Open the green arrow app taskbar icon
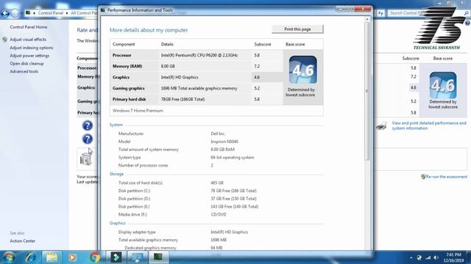 click(x=116, y=257)
